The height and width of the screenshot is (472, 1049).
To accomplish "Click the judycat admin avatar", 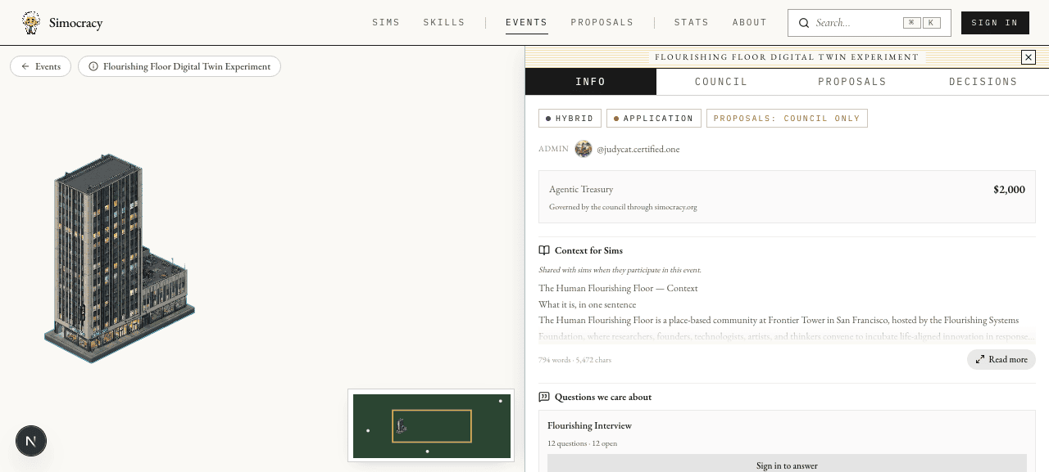I will [584, 149].
